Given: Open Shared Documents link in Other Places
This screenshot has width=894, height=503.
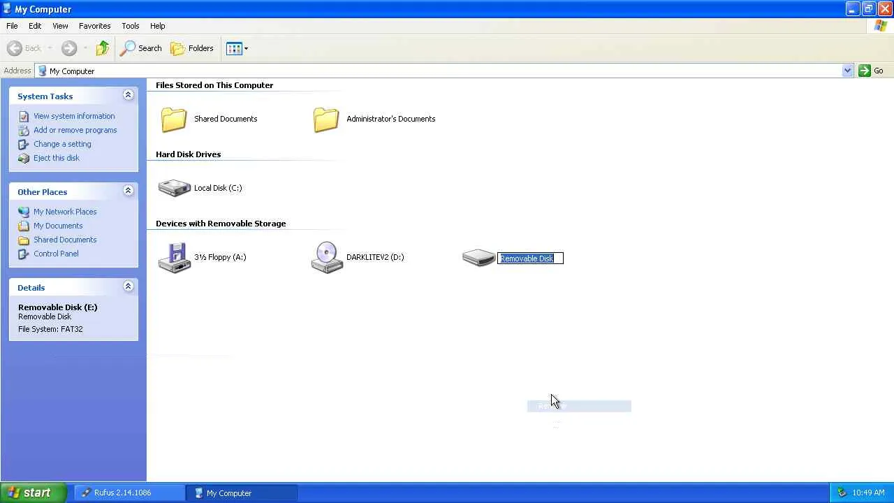Looking at the screenshot, I should [x=65, y=240].
